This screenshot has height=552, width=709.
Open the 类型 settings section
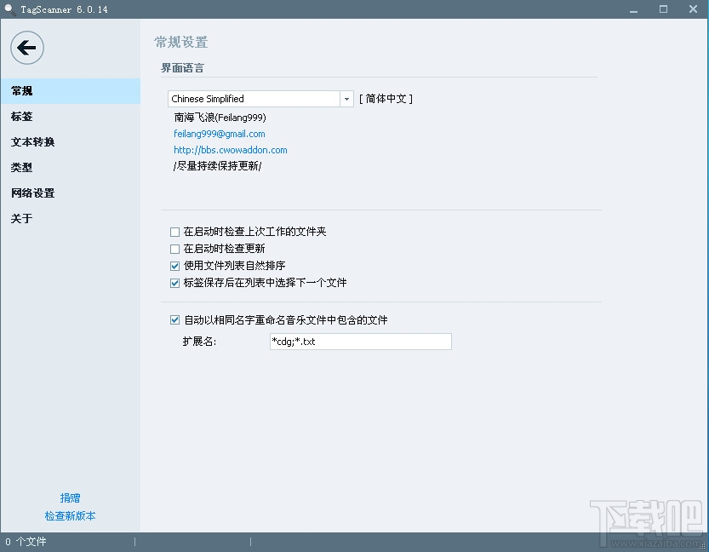point(21,168)
